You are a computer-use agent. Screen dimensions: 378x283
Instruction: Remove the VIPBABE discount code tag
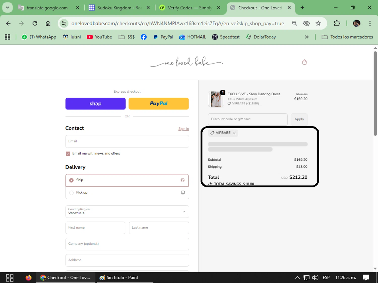click(x=234, y=133)
